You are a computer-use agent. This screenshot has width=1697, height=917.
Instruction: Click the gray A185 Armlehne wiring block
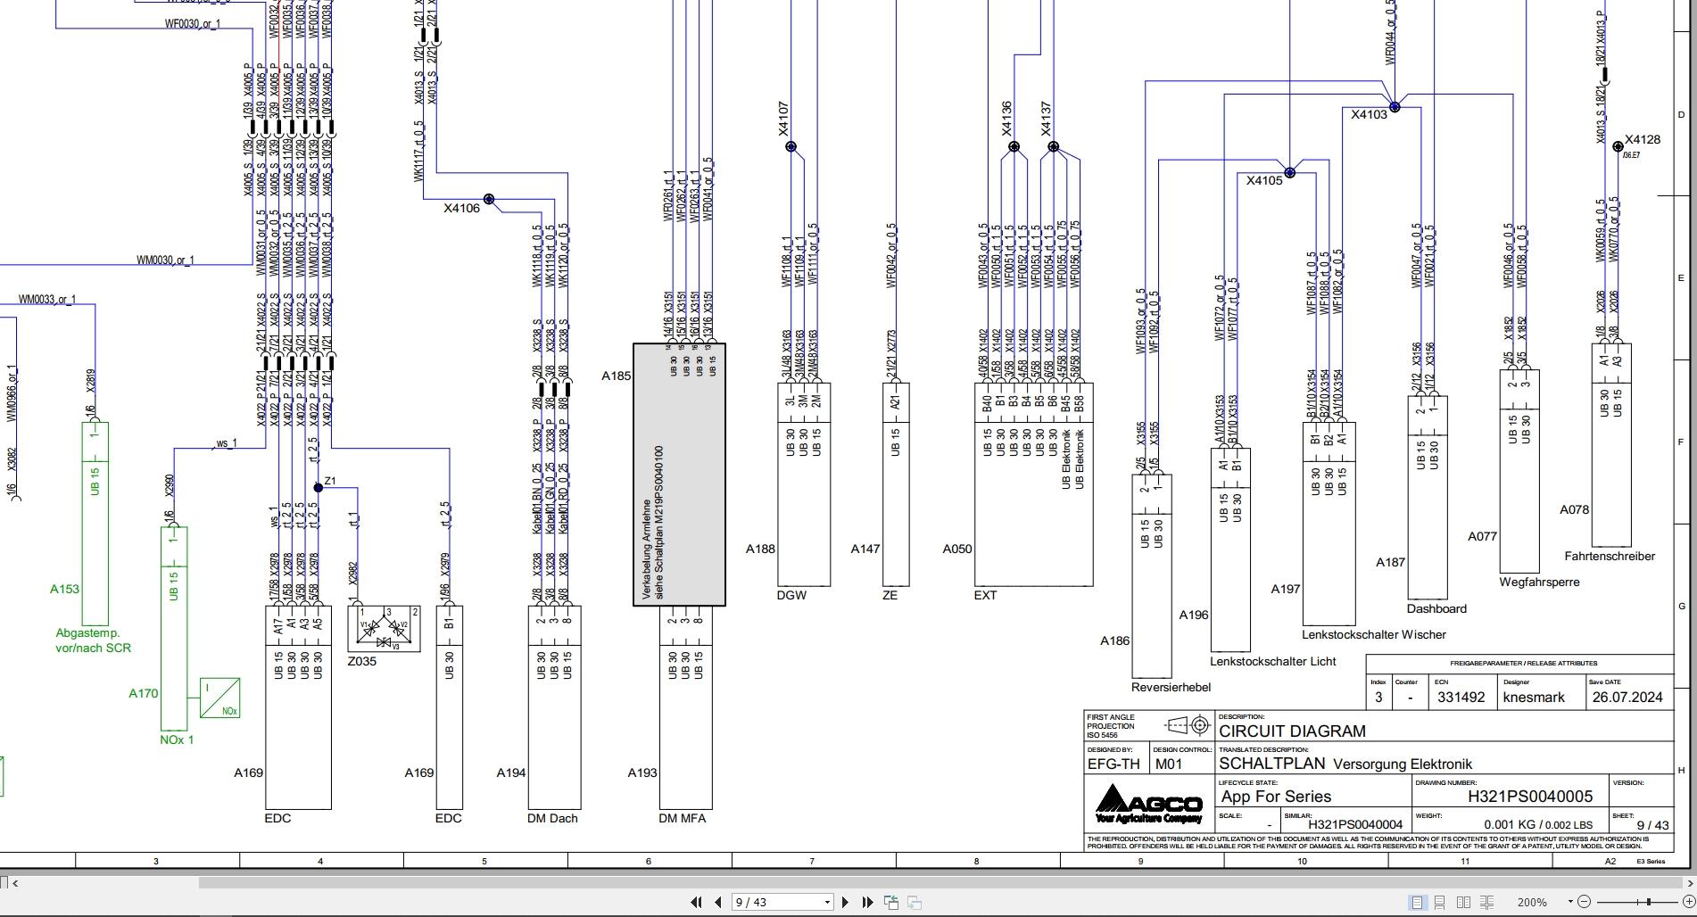679,475
